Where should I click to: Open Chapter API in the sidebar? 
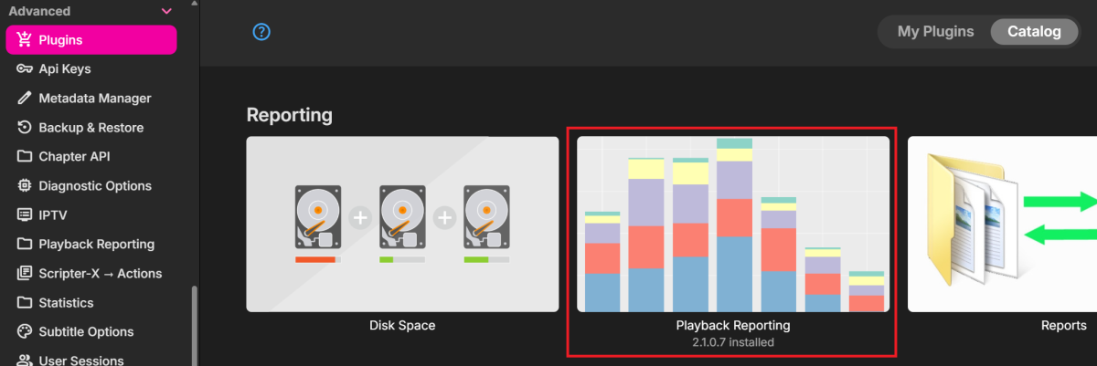coord(74,157)
